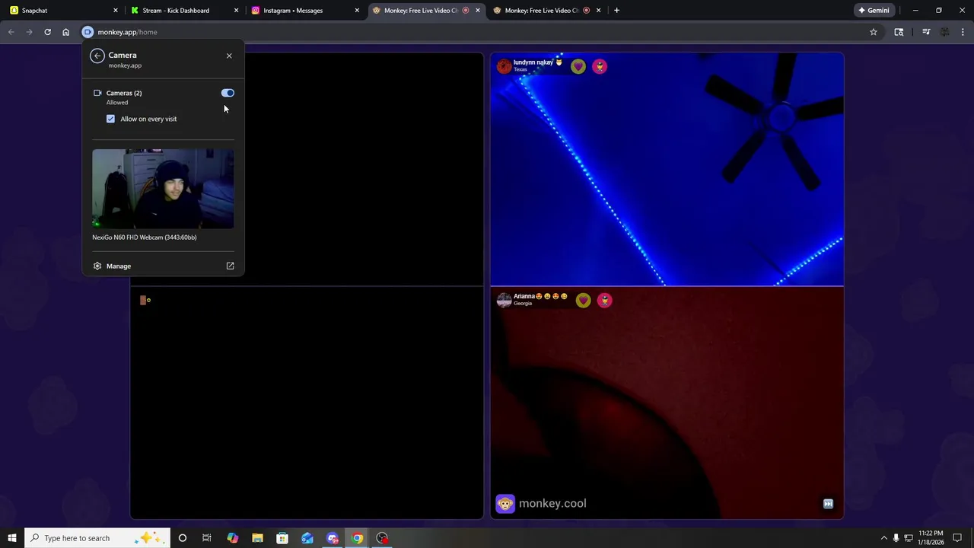Click the NexiGo webcam preview thumbnail
This screenshot has width=974, height=548.
click(x=163, y=189)
